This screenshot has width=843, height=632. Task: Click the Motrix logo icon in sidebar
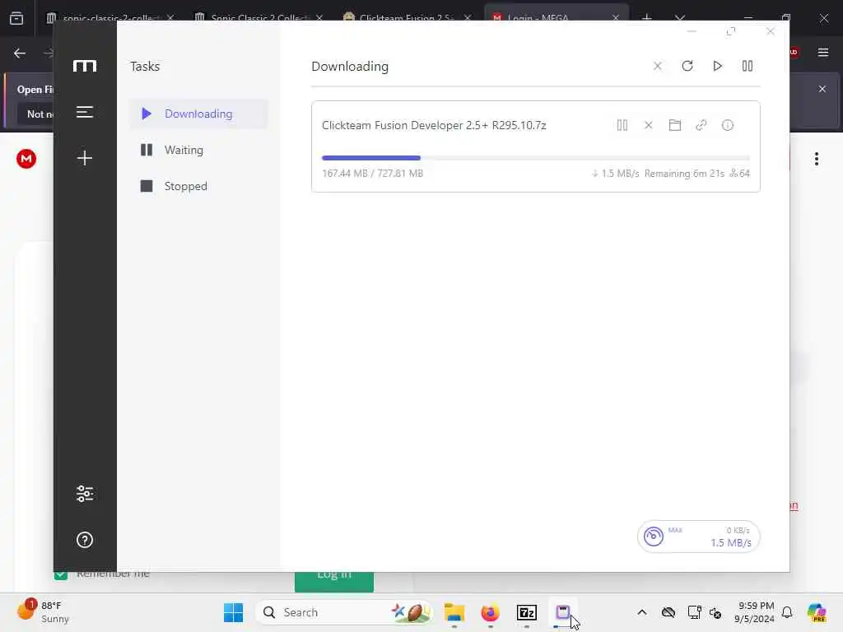[x=85, y=66]
